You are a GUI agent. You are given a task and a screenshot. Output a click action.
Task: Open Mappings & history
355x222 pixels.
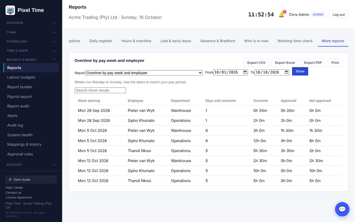coord(31,144)
